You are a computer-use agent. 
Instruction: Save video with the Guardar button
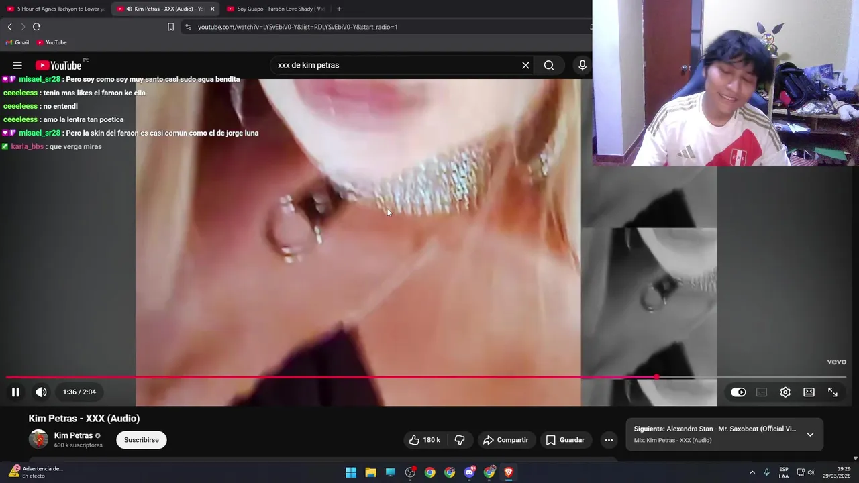pyautogui.click(x=565, y=440)
